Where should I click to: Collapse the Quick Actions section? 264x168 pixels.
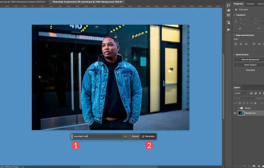[234, 55]
